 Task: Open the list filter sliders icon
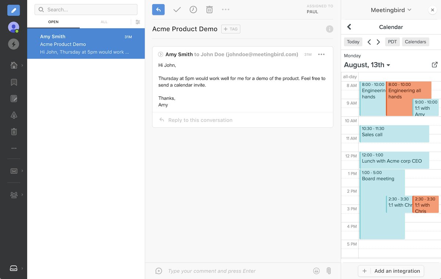pyautogui.click(x=138, y=22)
